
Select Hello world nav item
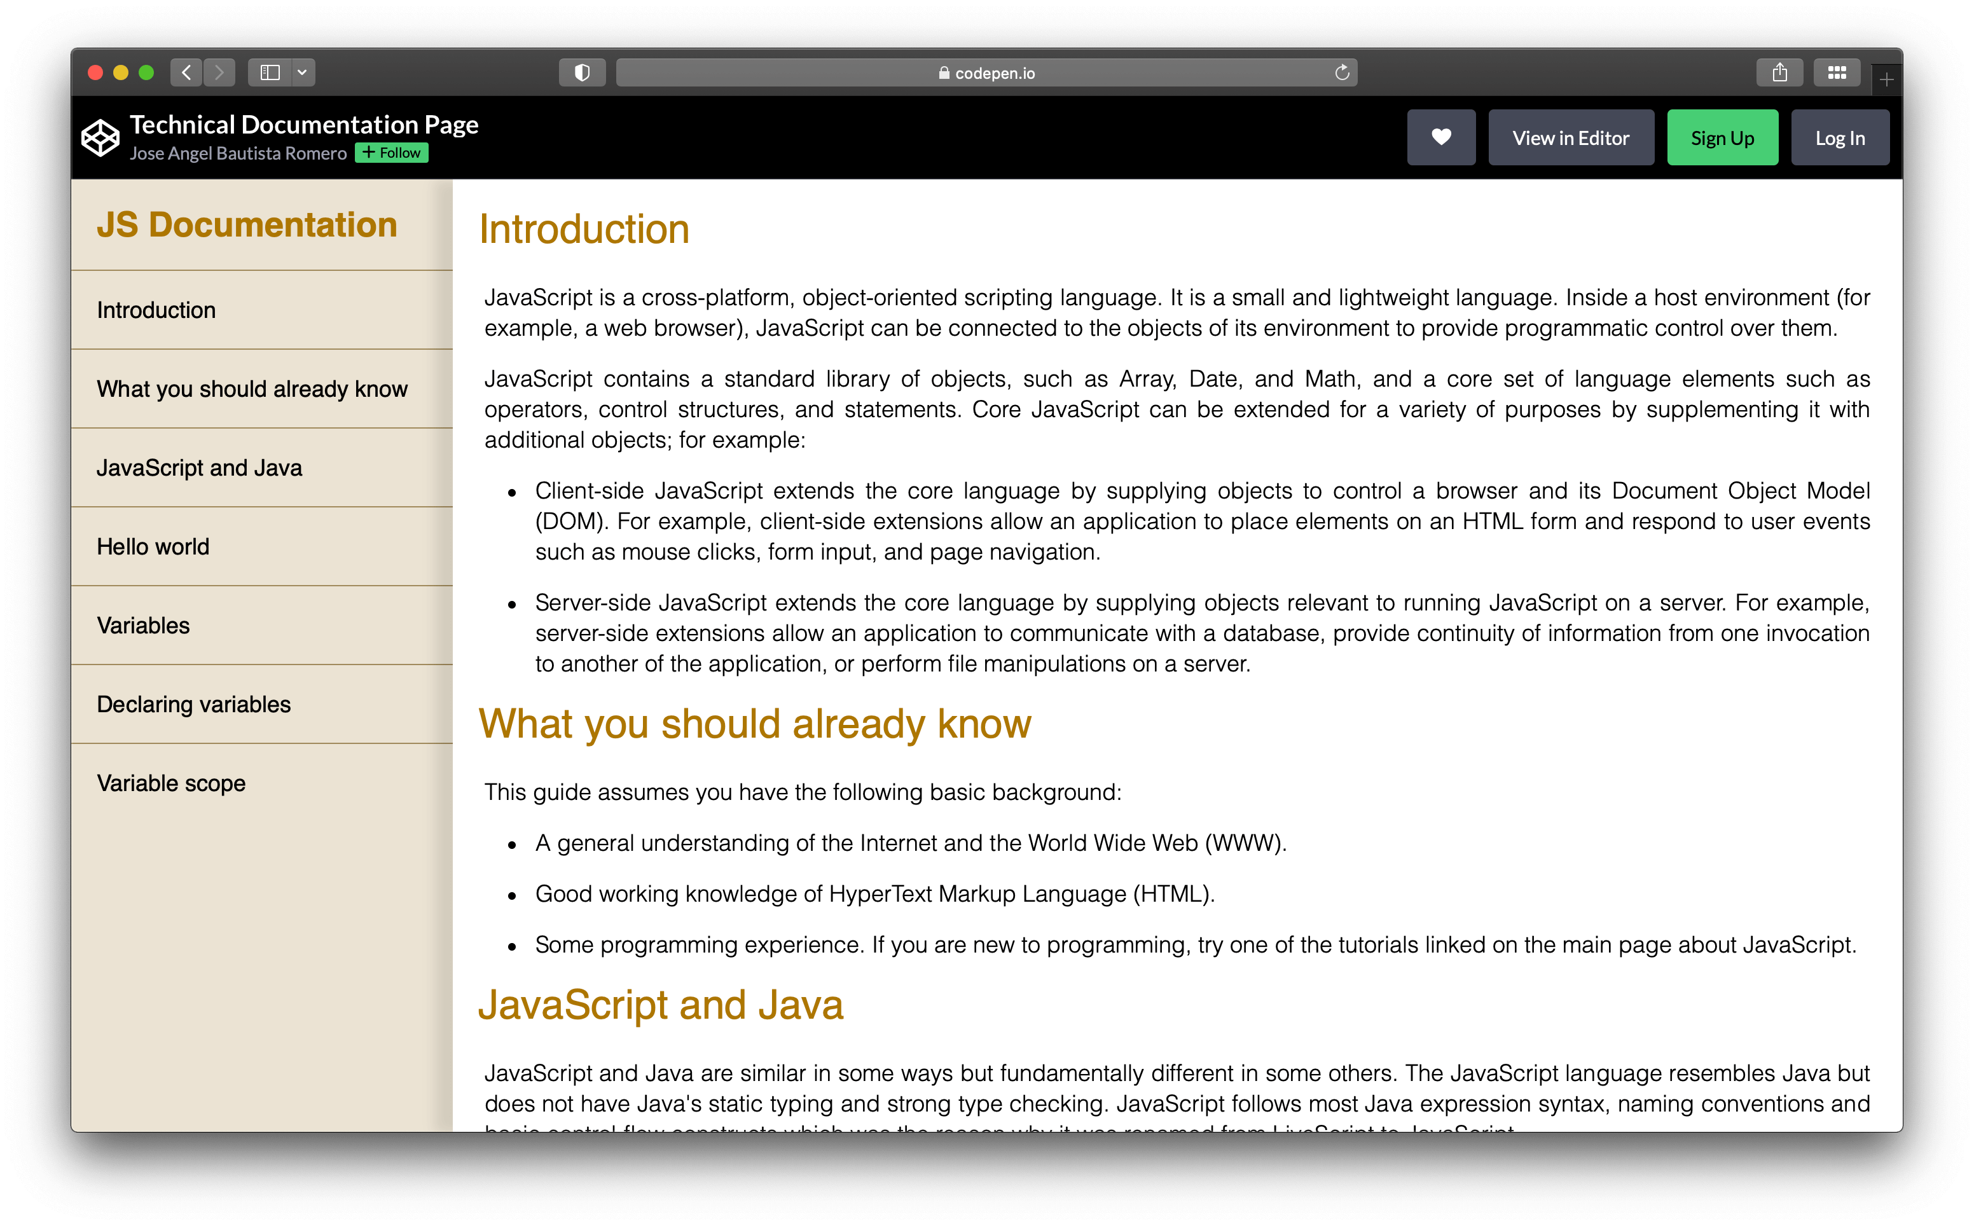(262, 546)
